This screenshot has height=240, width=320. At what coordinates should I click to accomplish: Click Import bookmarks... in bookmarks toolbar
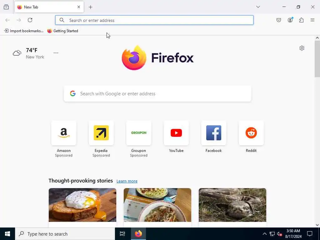coord(24,31)
